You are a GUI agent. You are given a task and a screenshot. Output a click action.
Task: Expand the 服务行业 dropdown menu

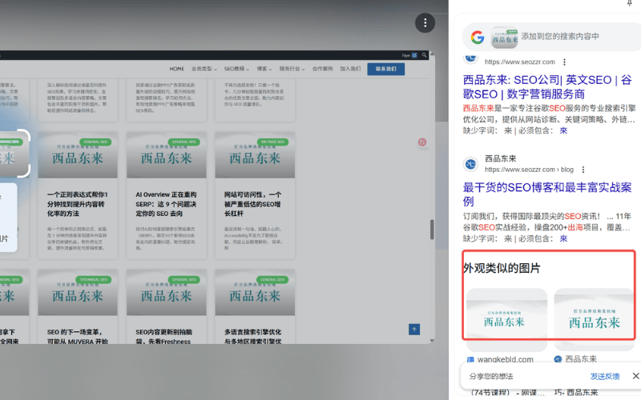(292, 69)
